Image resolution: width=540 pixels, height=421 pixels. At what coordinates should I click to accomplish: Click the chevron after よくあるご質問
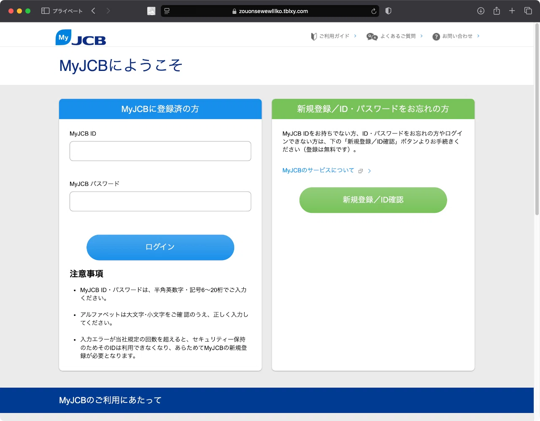pyautogui.click(x=421, y=36)
